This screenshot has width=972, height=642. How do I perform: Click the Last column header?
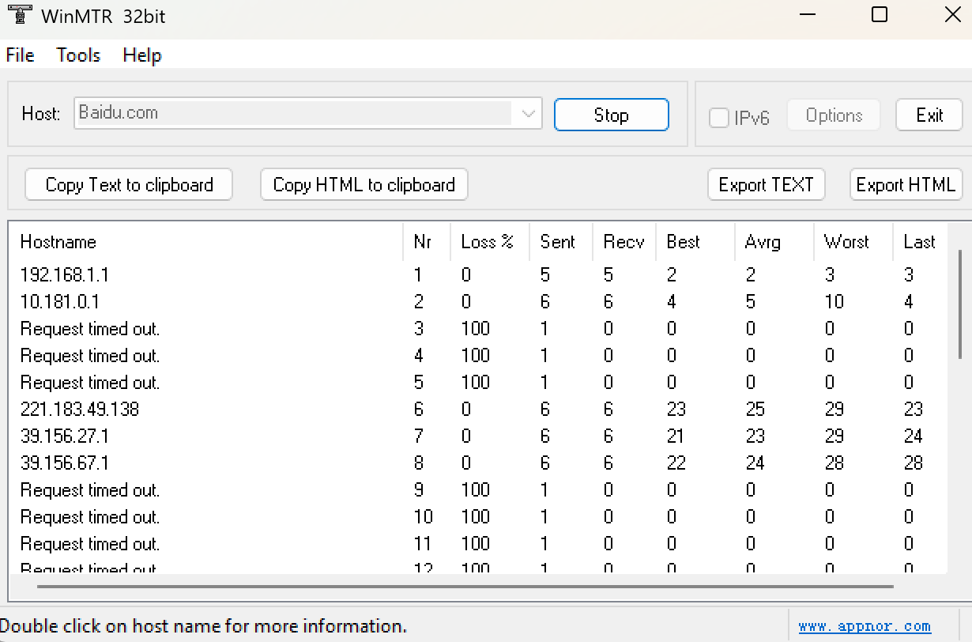tap(920, 242)
